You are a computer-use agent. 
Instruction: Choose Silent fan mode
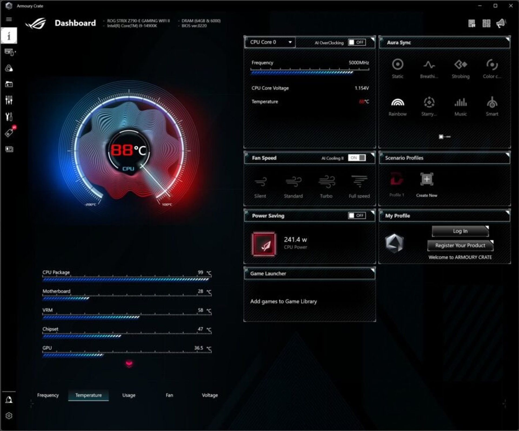(x=260, y=187)
